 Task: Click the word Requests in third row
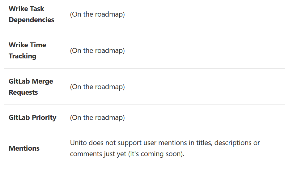[23, 93]
